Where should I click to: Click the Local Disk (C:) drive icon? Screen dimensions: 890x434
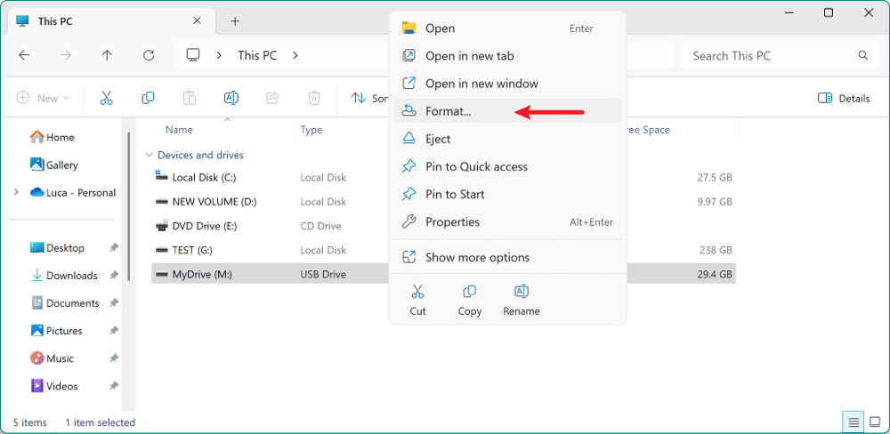click(x=162, y=176)
